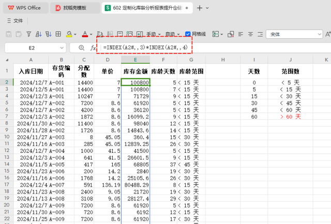The width and height of the screenshot is (331, 224).
Task: Align text right
Action: point(260,34)
